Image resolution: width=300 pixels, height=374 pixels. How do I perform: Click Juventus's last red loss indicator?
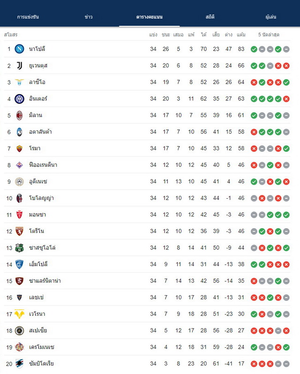[x=286, y=66]
